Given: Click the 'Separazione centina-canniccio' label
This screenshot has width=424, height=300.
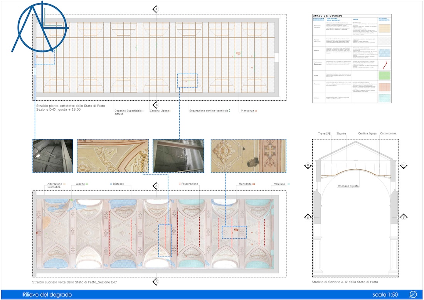Looking at the screenshot, I should click(209, 111).
